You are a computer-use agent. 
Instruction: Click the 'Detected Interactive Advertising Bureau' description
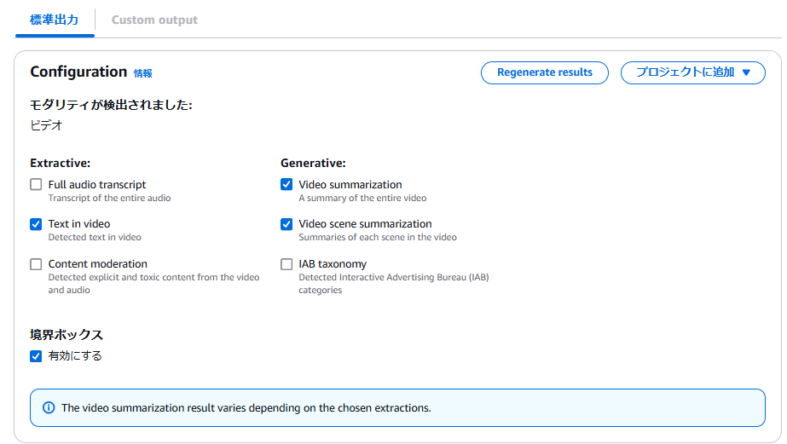pyautogui.click(x=394, y=284)
